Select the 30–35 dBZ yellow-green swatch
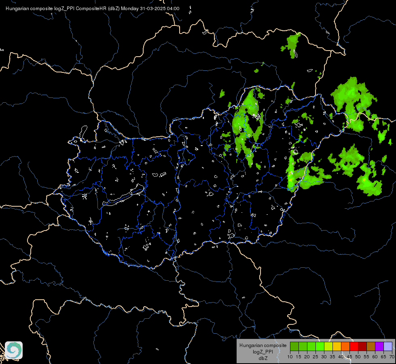Image resolution: width=396 pixels, height=364 pixels. [328, 346]
